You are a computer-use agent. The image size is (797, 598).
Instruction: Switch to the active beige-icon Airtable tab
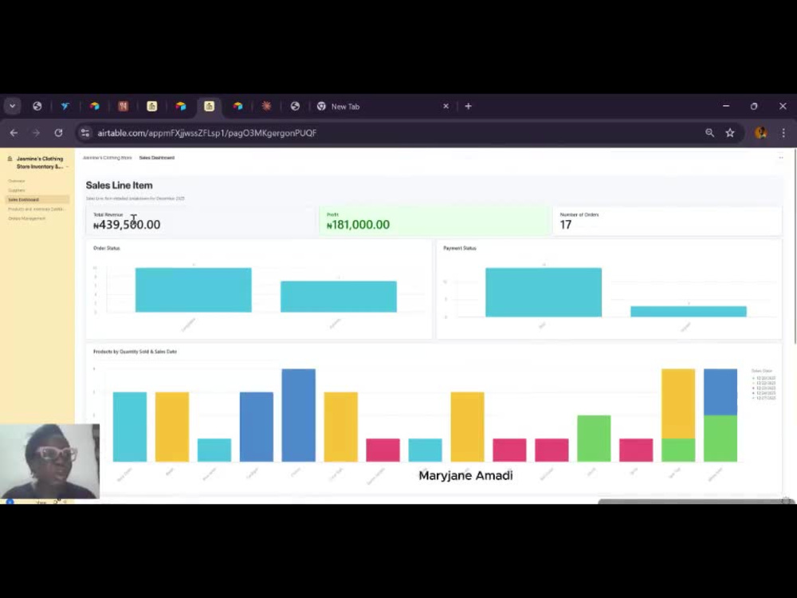tap(210, 106)
